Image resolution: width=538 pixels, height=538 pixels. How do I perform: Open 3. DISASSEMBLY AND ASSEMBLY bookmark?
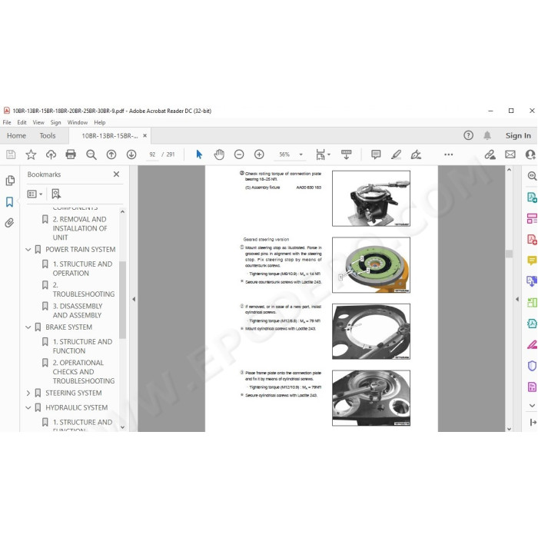coord(78,311)
